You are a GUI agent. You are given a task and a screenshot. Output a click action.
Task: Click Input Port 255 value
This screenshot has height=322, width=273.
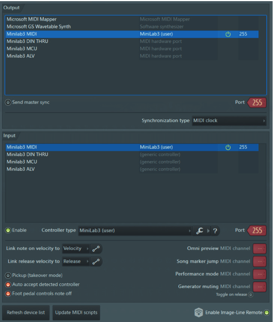pyautogui.click(x=257, y=230)
